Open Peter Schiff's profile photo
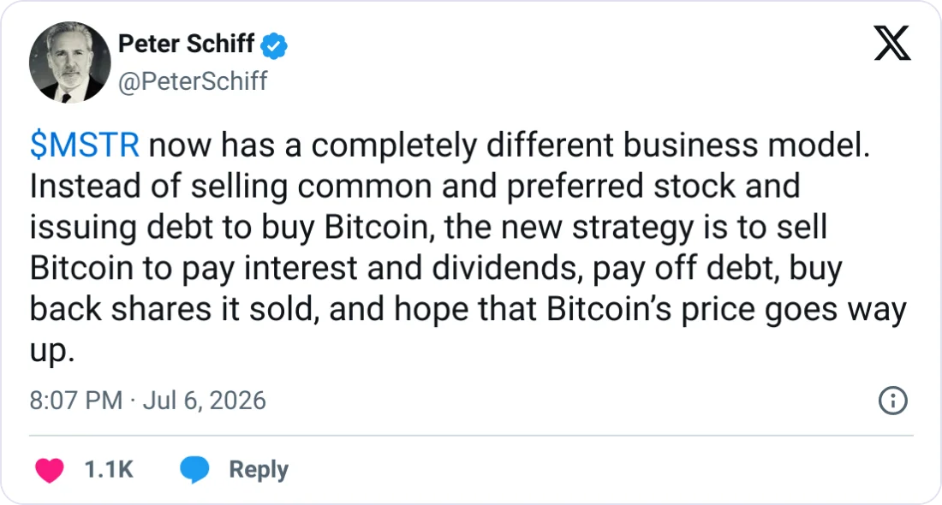Viewport: 942px width, 505px height. coord(69,62)
